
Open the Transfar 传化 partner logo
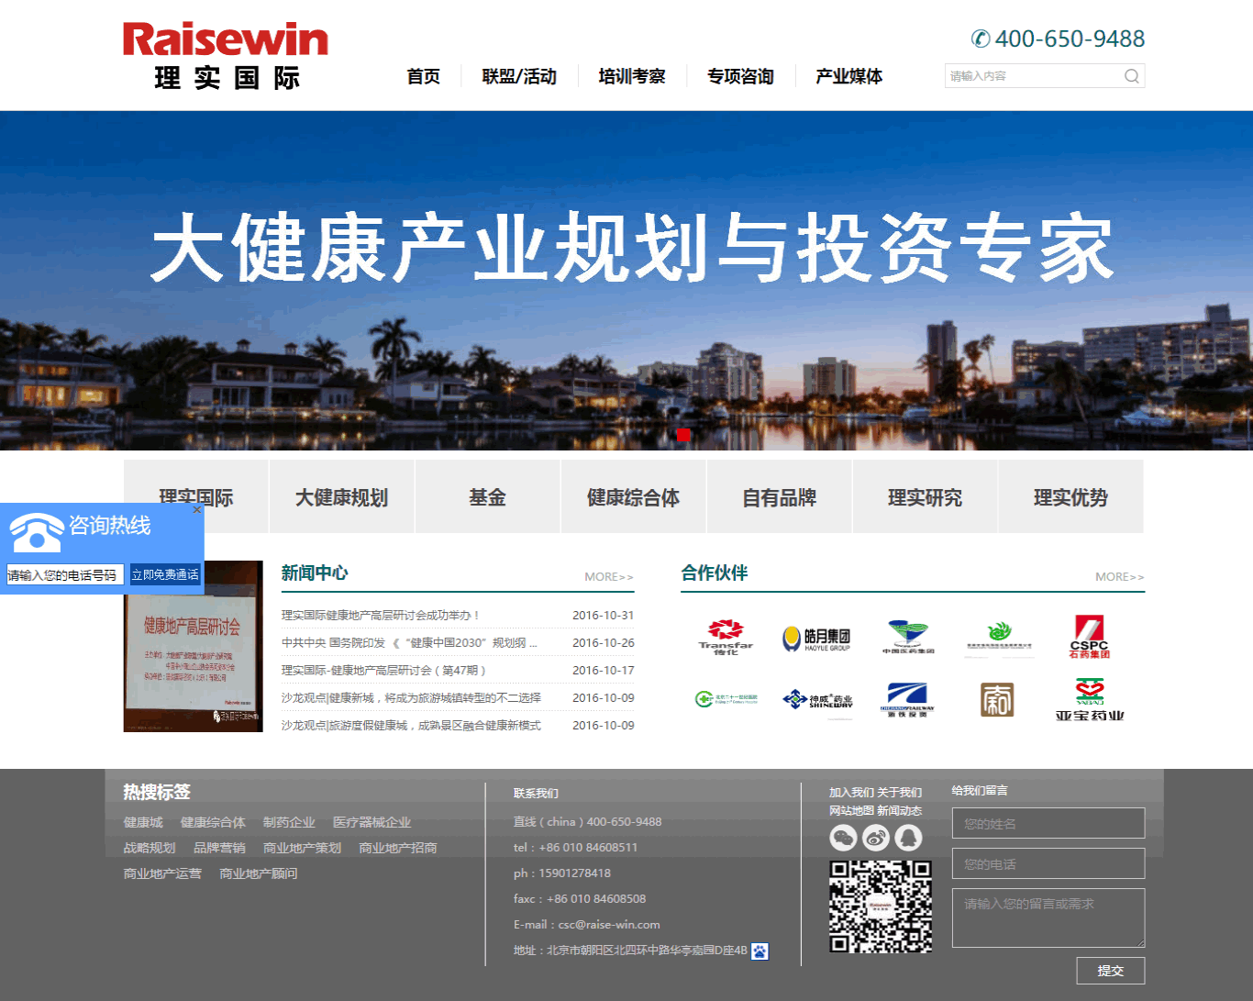(725, 637)
